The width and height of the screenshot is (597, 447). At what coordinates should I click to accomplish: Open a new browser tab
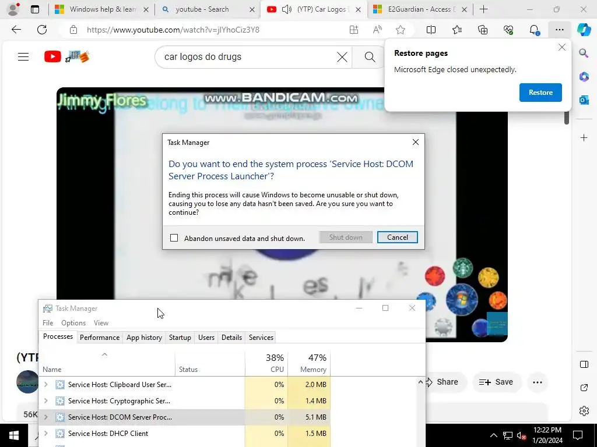pyautogui.click(x=483, y=9)
